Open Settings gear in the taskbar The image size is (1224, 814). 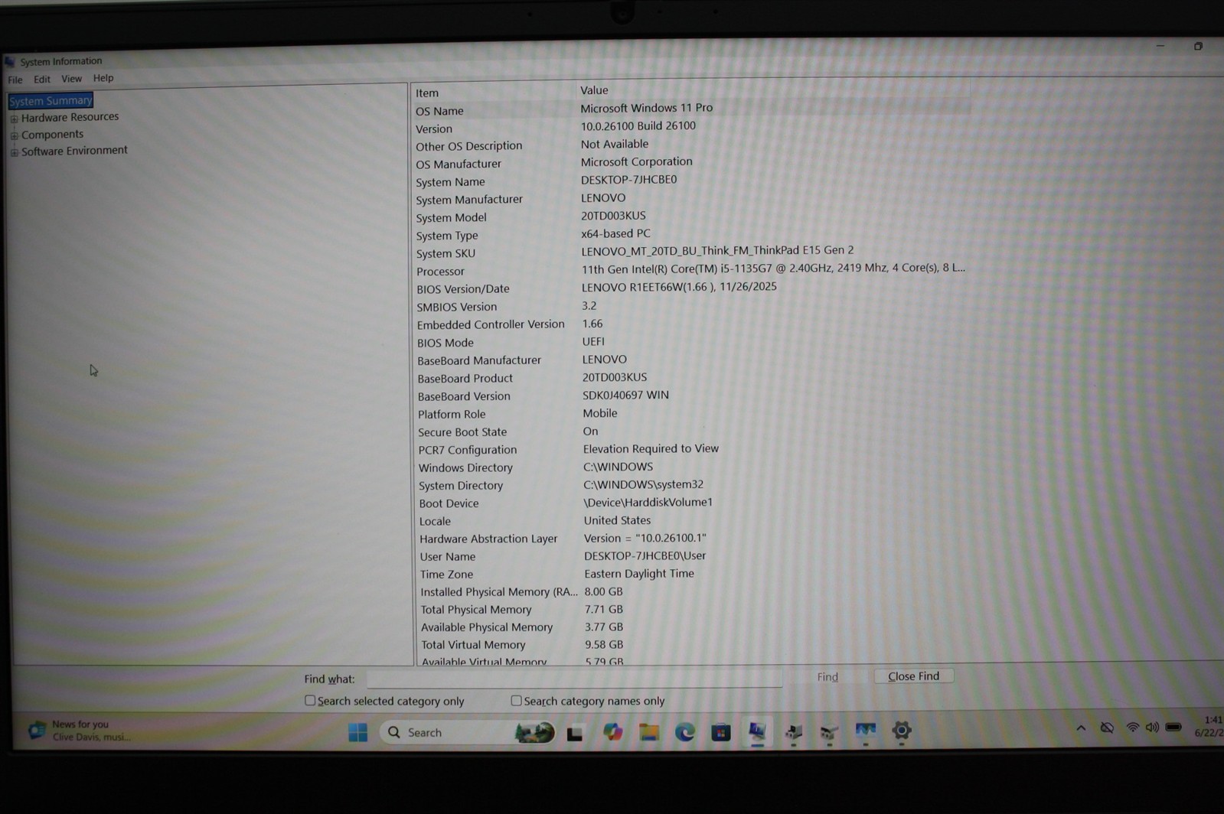tap(902, 731)
